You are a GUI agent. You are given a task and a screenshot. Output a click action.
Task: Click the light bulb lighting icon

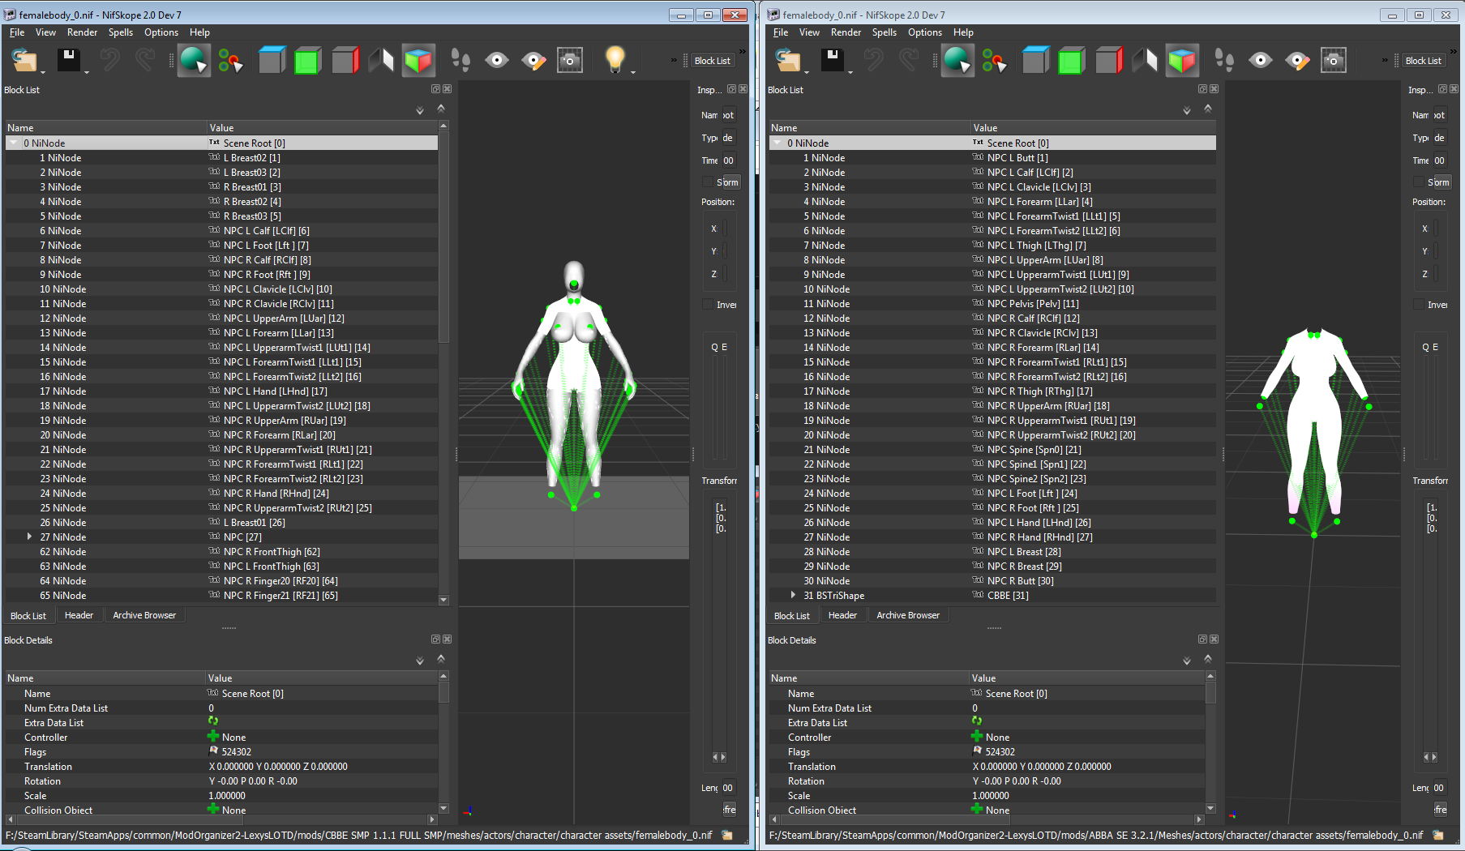tap(615, 59)
